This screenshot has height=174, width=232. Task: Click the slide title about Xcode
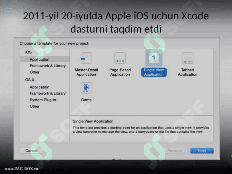coord(116,22)
